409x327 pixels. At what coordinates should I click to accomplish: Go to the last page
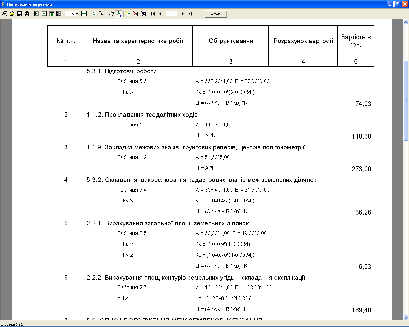[190, 14]
